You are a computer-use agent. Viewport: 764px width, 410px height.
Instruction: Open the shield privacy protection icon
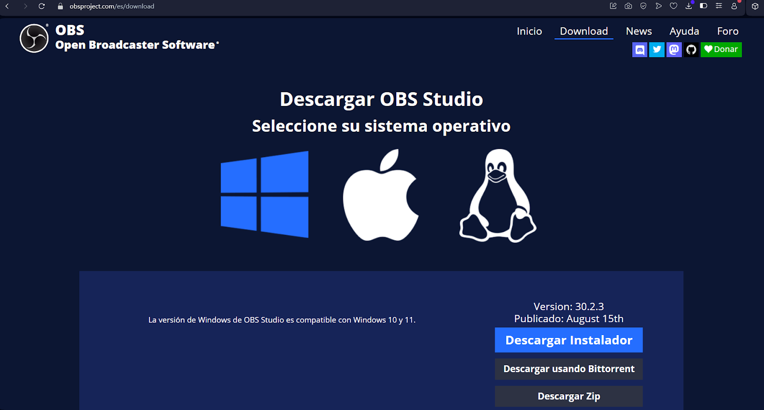click(643, 6)
